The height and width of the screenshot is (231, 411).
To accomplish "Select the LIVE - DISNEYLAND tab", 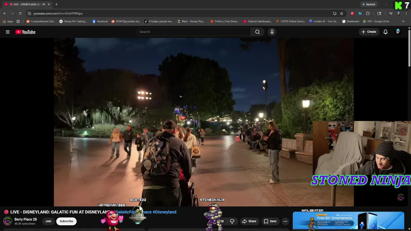I will tap(28, 4).
